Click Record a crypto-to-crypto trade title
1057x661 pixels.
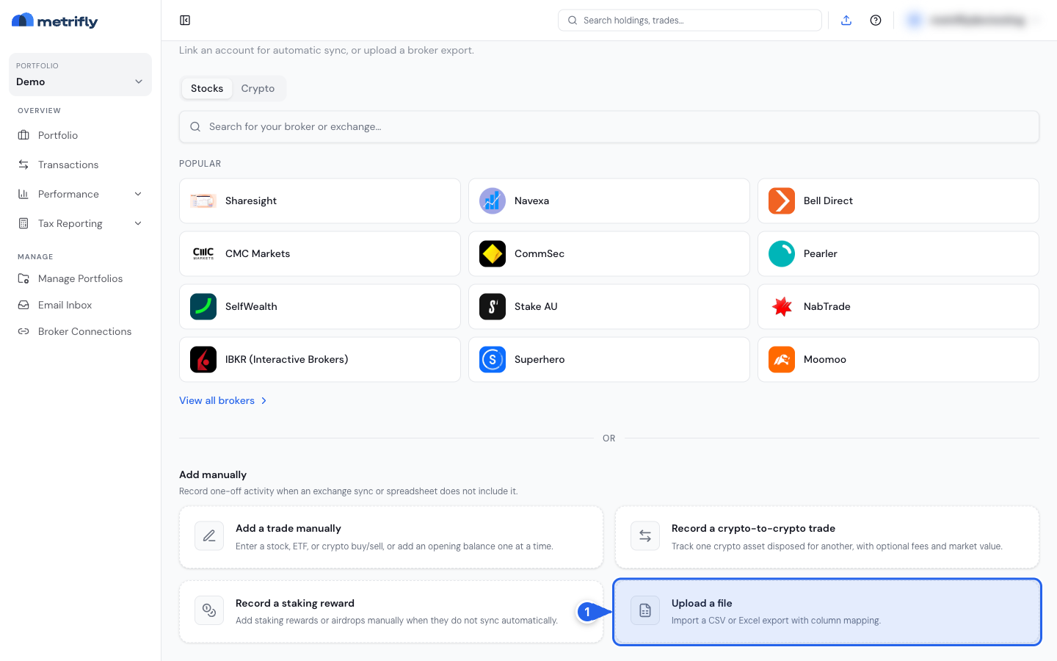tap(753, 528)
